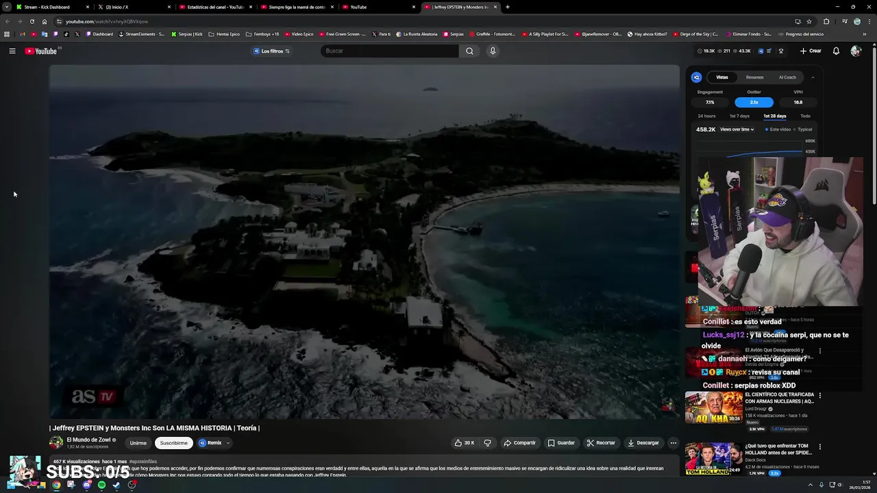Choose the '1st 7 days' time range
This screenshot has height=493, width=877.
[739, 116]
